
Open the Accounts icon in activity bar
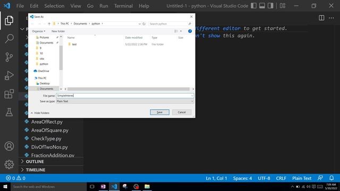pyautogui.click(x=9, y=146)
